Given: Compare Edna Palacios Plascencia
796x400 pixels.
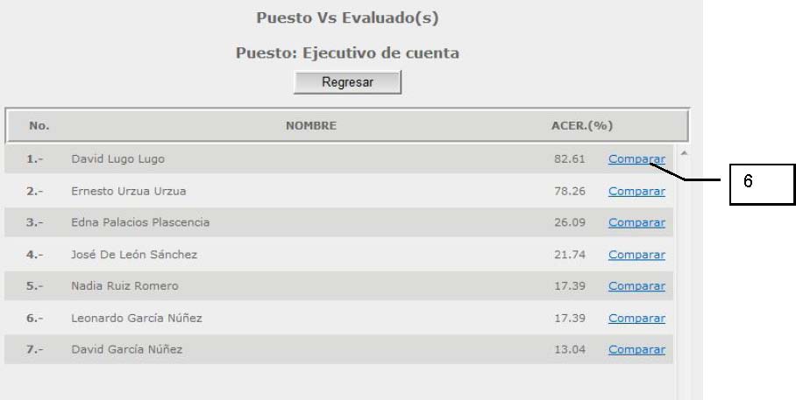Looking at the screenshot, I should 636,222.
